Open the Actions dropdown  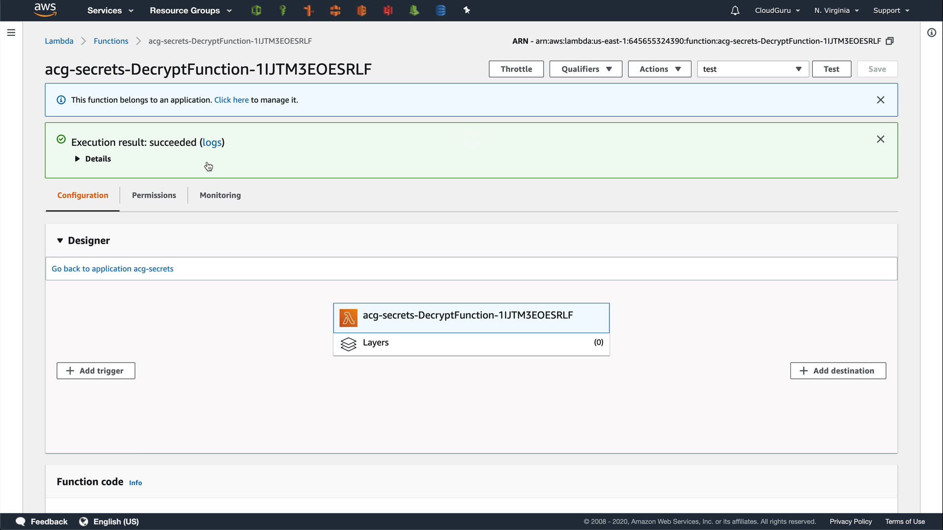pos(659,69)
